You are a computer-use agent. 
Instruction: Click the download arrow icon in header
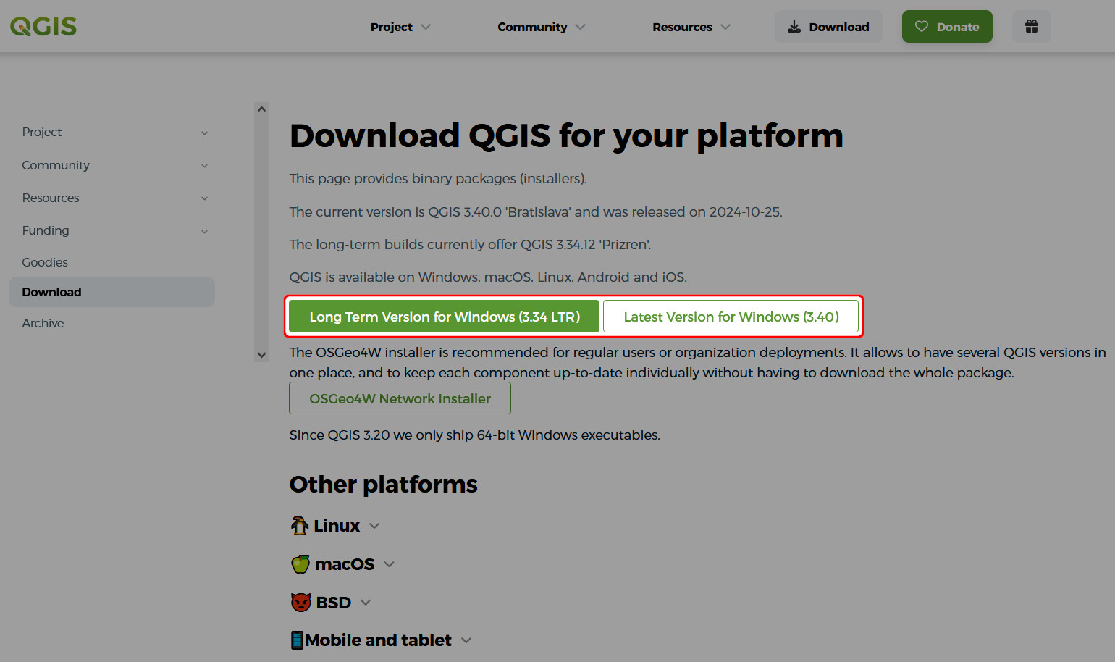[x=794, y=27]
